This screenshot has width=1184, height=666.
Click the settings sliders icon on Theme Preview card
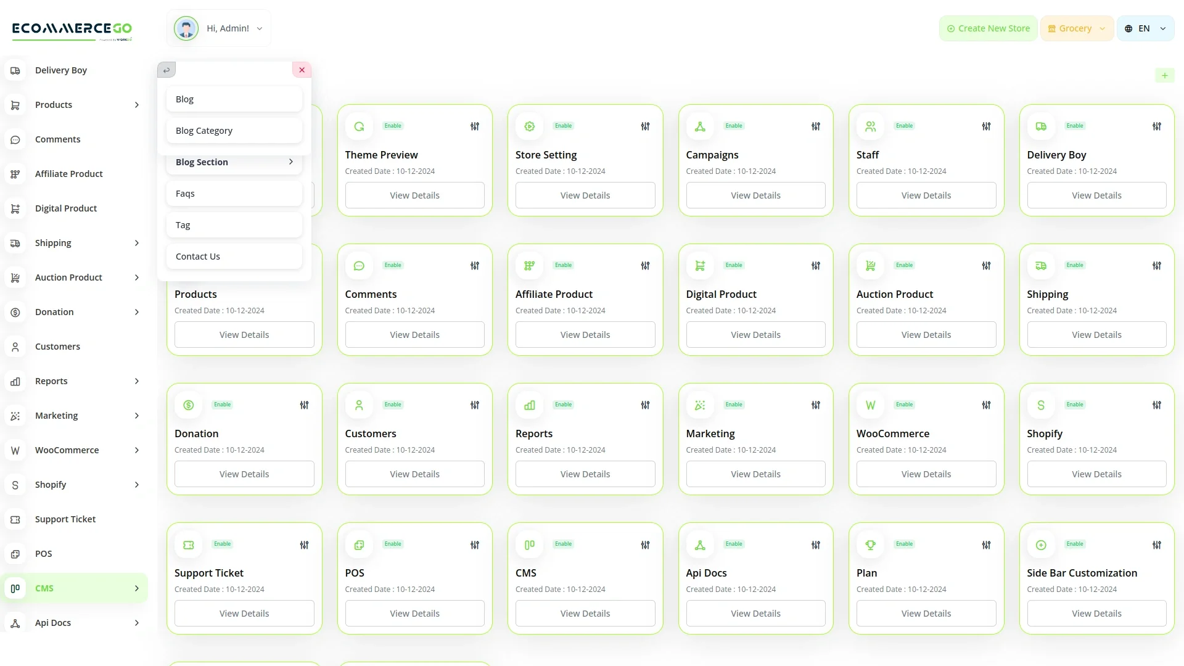475,126
